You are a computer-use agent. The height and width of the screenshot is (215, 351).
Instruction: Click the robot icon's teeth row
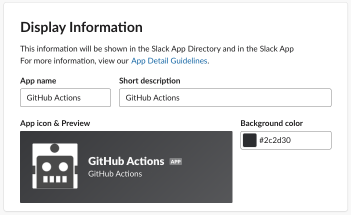(x=55, y=178)
